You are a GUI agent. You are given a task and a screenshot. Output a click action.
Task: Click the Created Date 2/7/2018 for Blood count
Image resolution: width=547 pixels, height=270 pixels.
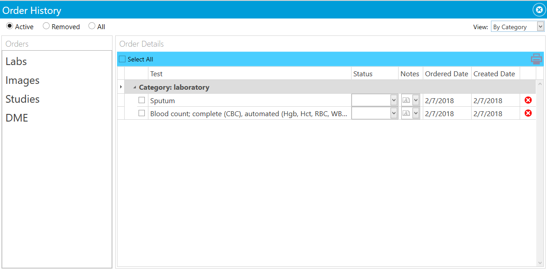pyautogui.click(x=488, y=113)
